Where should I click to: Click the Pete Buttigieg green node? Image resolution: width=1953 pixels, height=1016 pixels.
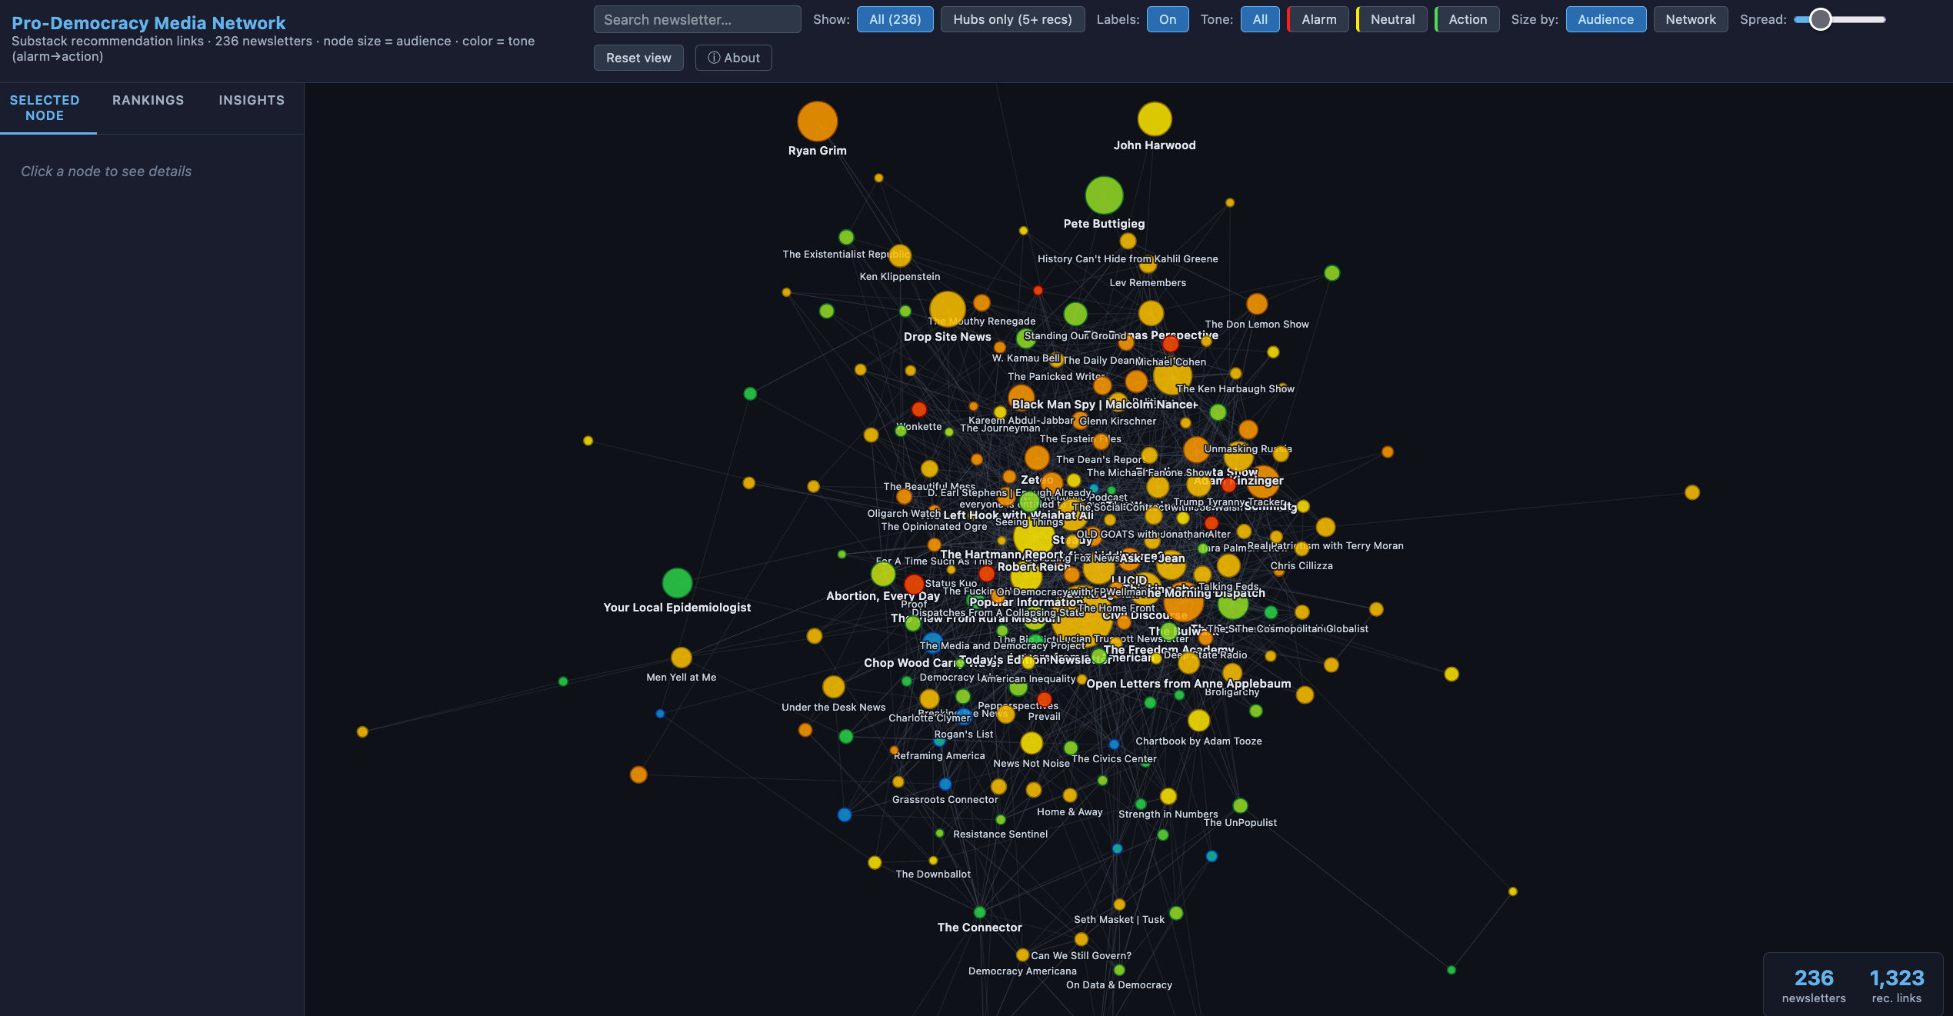tap(1104, 195)
